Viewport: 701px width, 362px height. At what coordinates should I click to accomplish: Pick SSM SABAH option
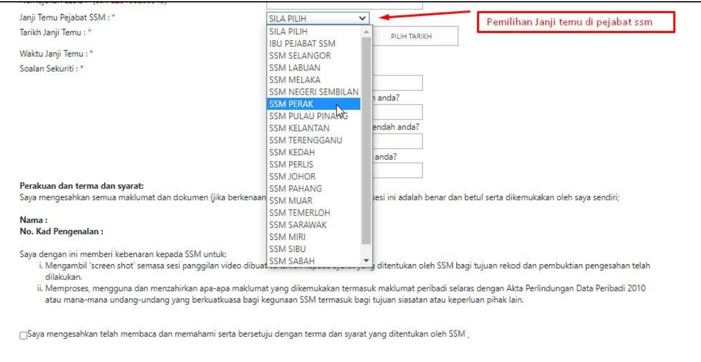coord(314,261)
